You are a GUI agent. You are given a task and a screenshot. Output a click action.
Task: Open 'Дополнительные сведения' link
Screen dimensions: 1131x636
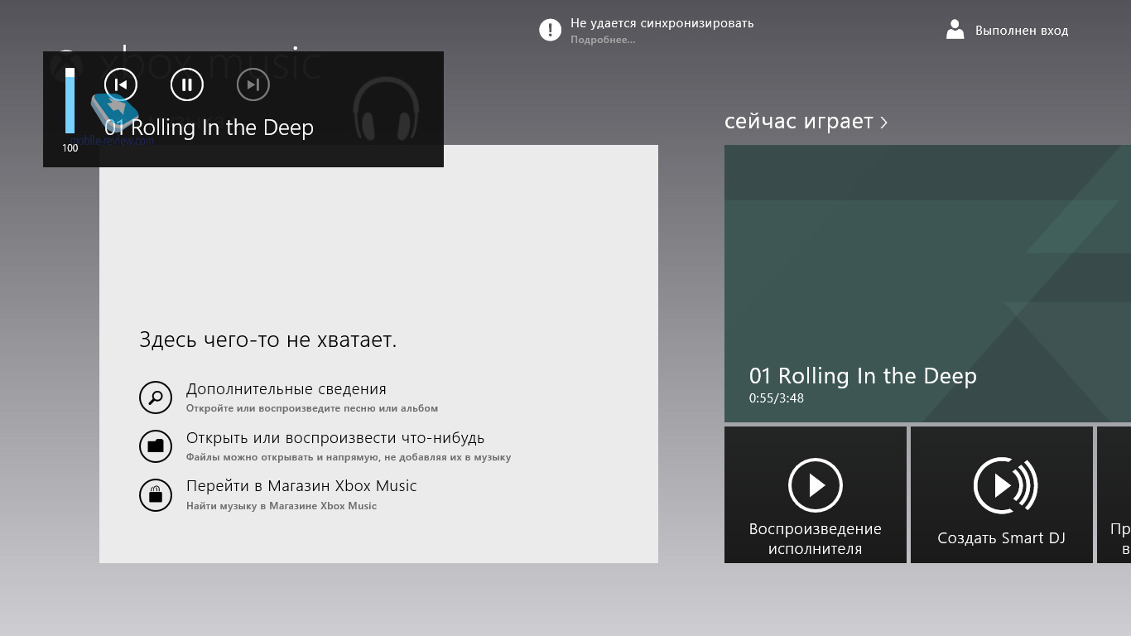[286, 389]
